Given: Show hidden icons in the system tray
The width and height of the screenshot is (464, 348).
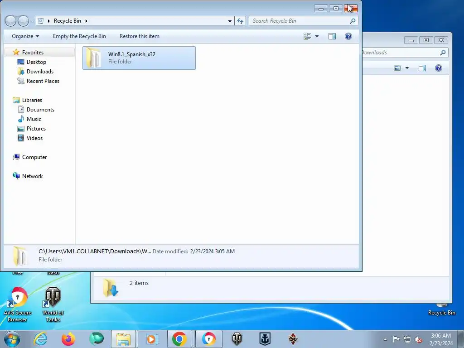Looking at the screenshot, I should coord(385,340).
